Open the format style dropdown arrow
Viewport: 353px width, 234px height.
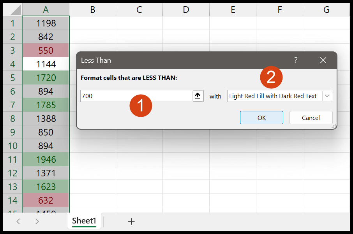[x=327, y=96]
